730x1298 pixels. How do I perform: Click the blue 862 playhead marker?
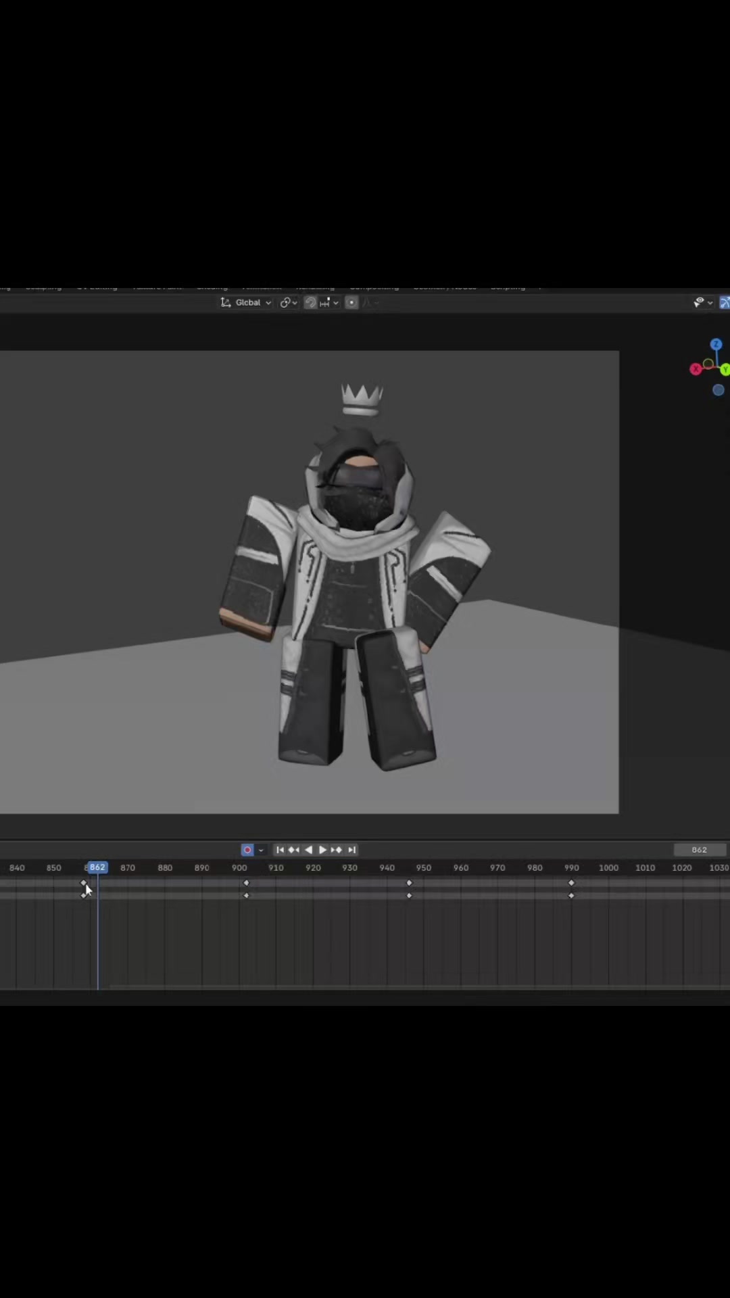97,867
